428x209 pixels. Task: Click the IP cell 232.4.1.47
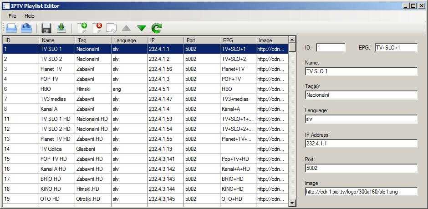click(165, 99)
